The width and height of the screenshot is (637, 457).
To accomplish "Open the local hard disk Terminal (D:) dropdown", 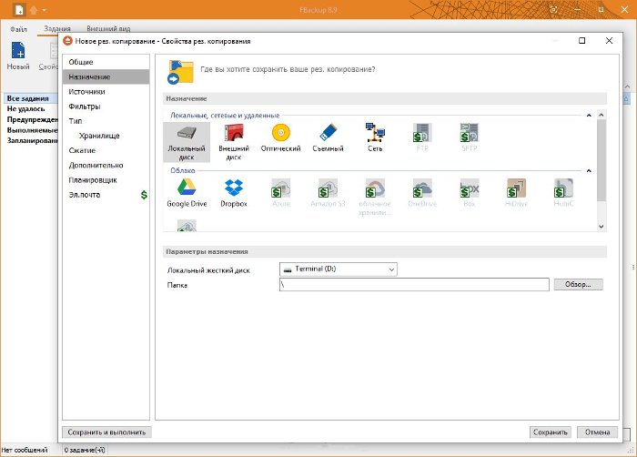I will [x=339, y=269].
